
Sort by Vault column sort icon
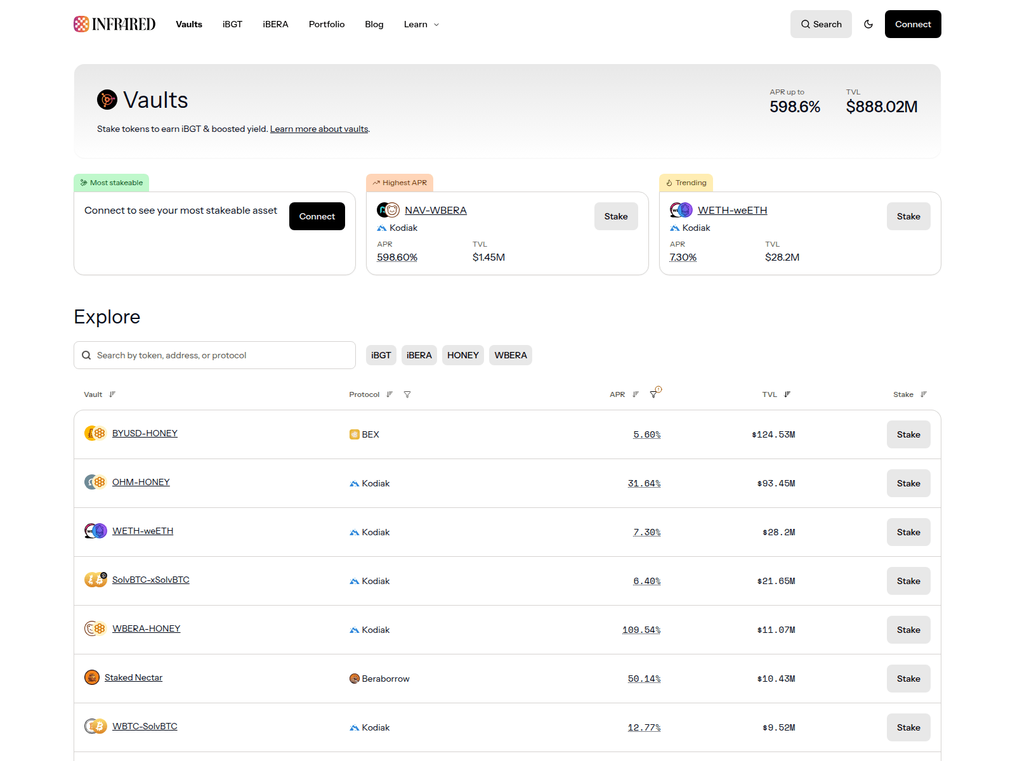pyautogui.click(x=112, y=394)
